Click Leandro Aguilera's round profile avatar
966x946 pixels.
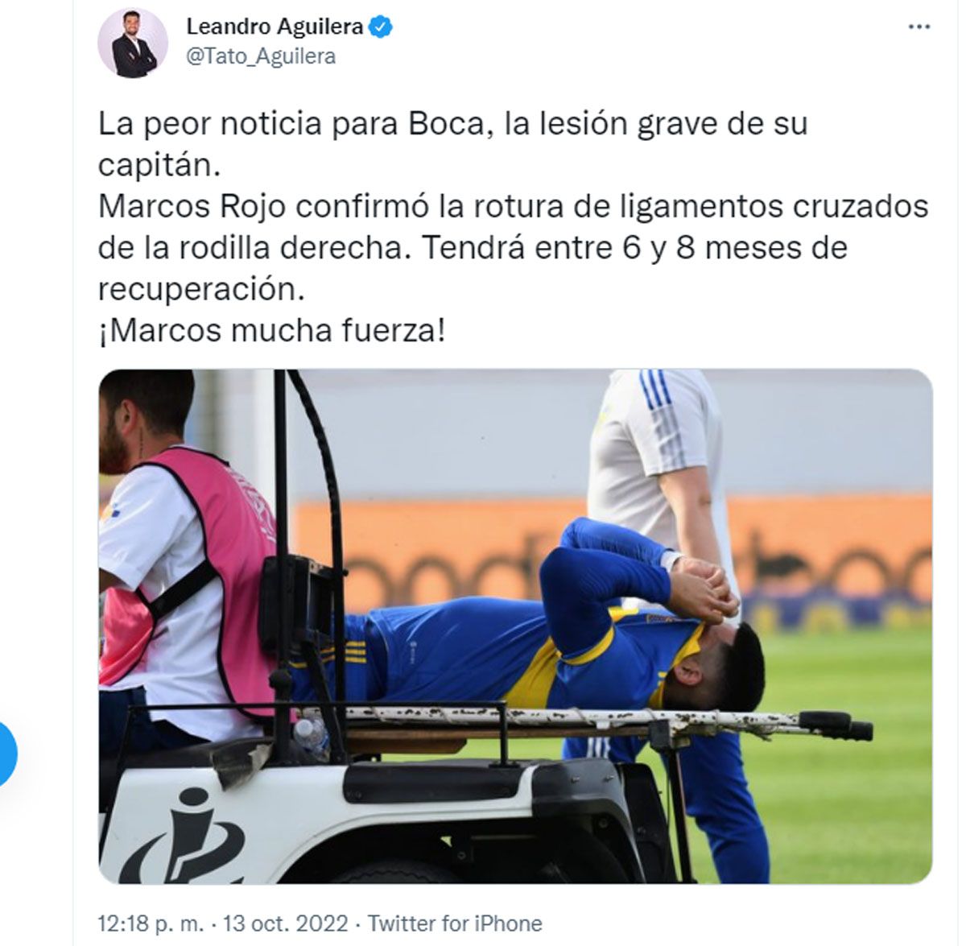tap(133, 43)
